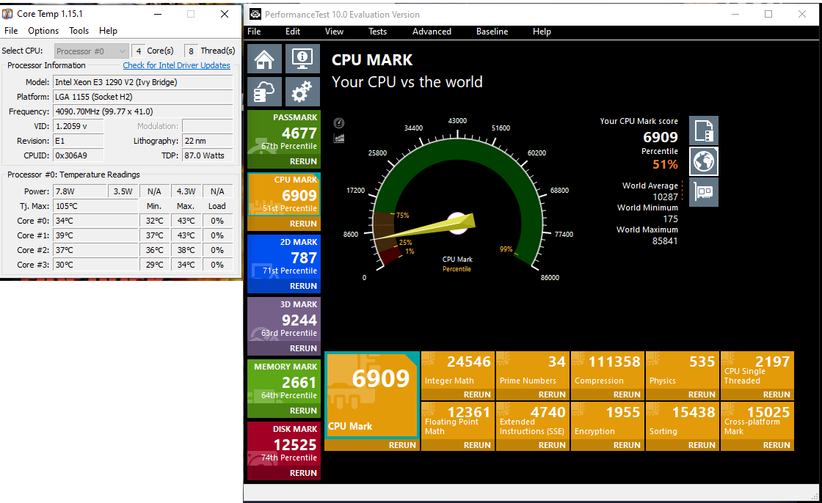Open PerformanceTest File menu
This screenshot has height=503, width=822.
tap(254, 32)
